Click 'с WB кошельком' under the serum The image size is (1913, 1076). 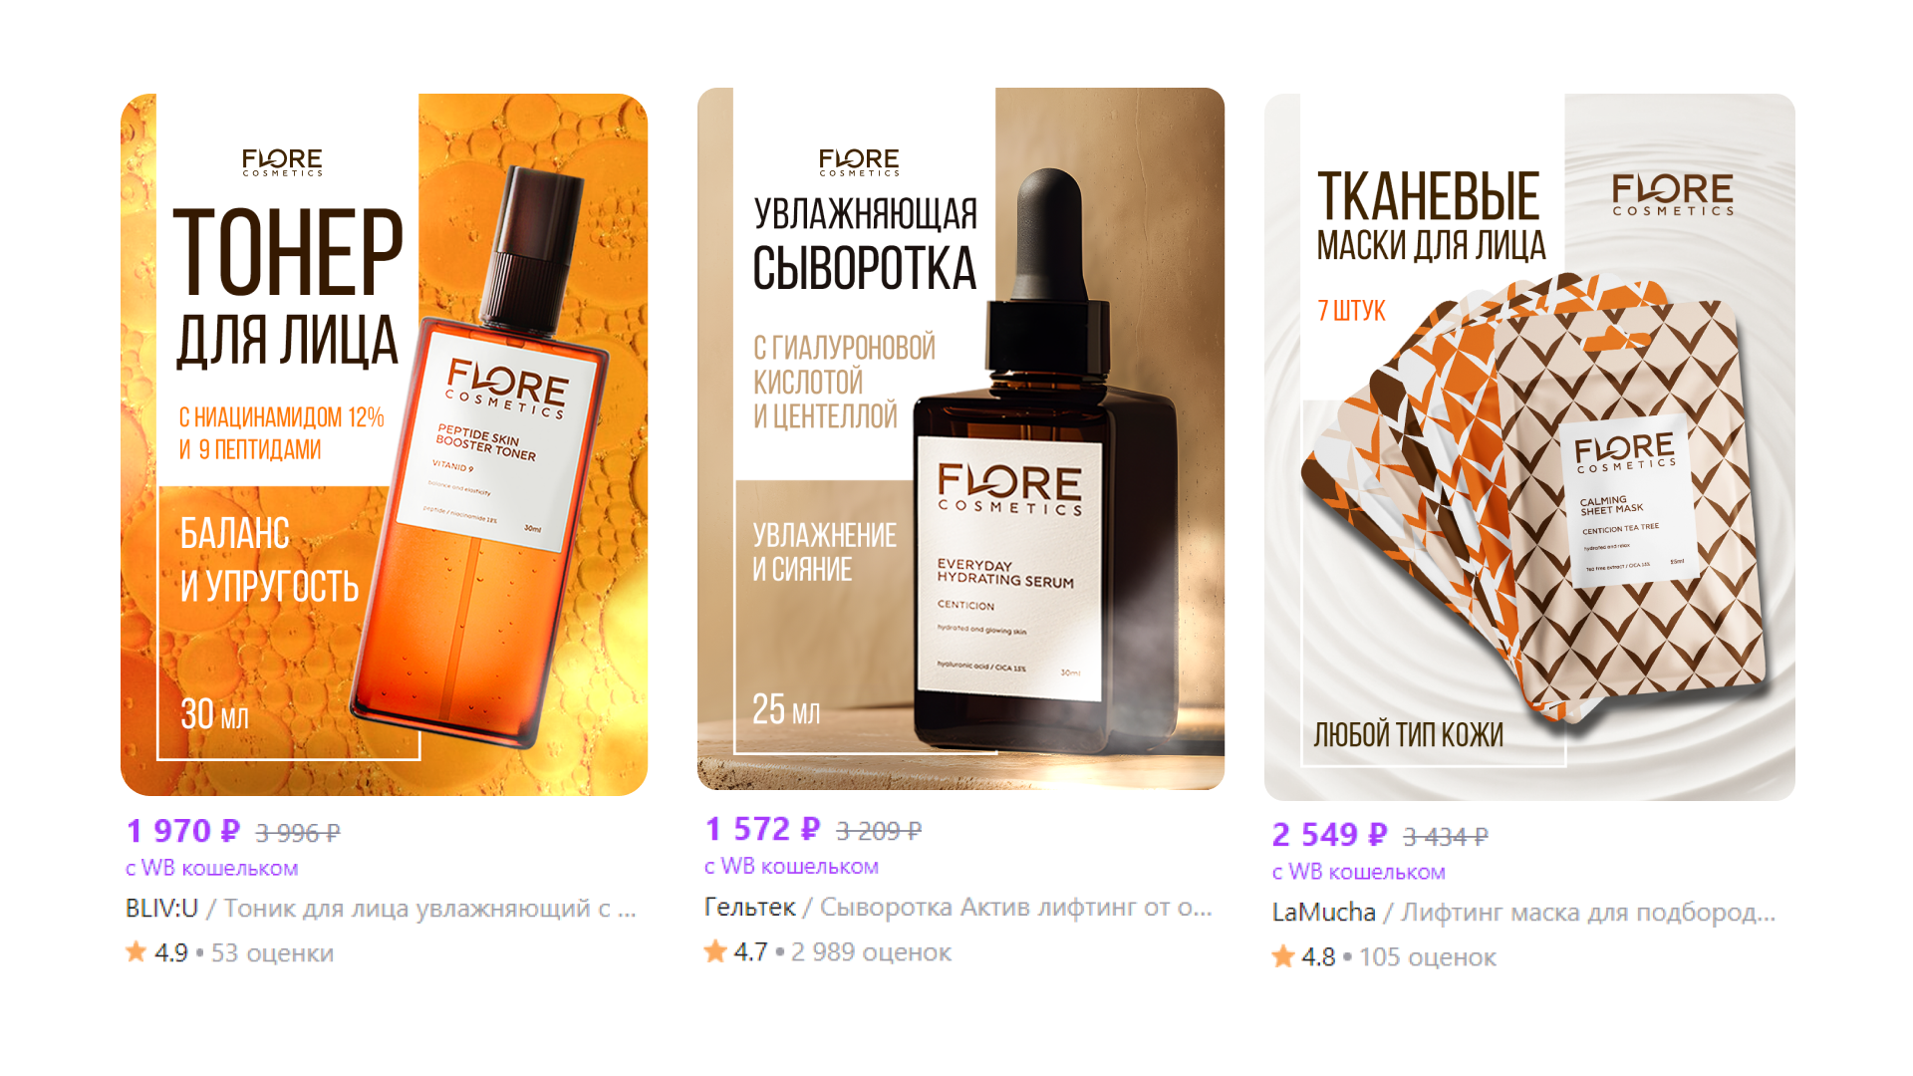pos(791,867)
